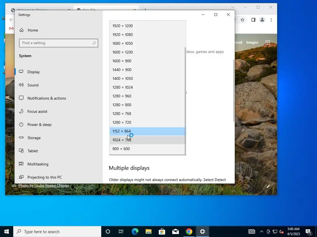Open Google apps grid in Chrome

[268, 43]
